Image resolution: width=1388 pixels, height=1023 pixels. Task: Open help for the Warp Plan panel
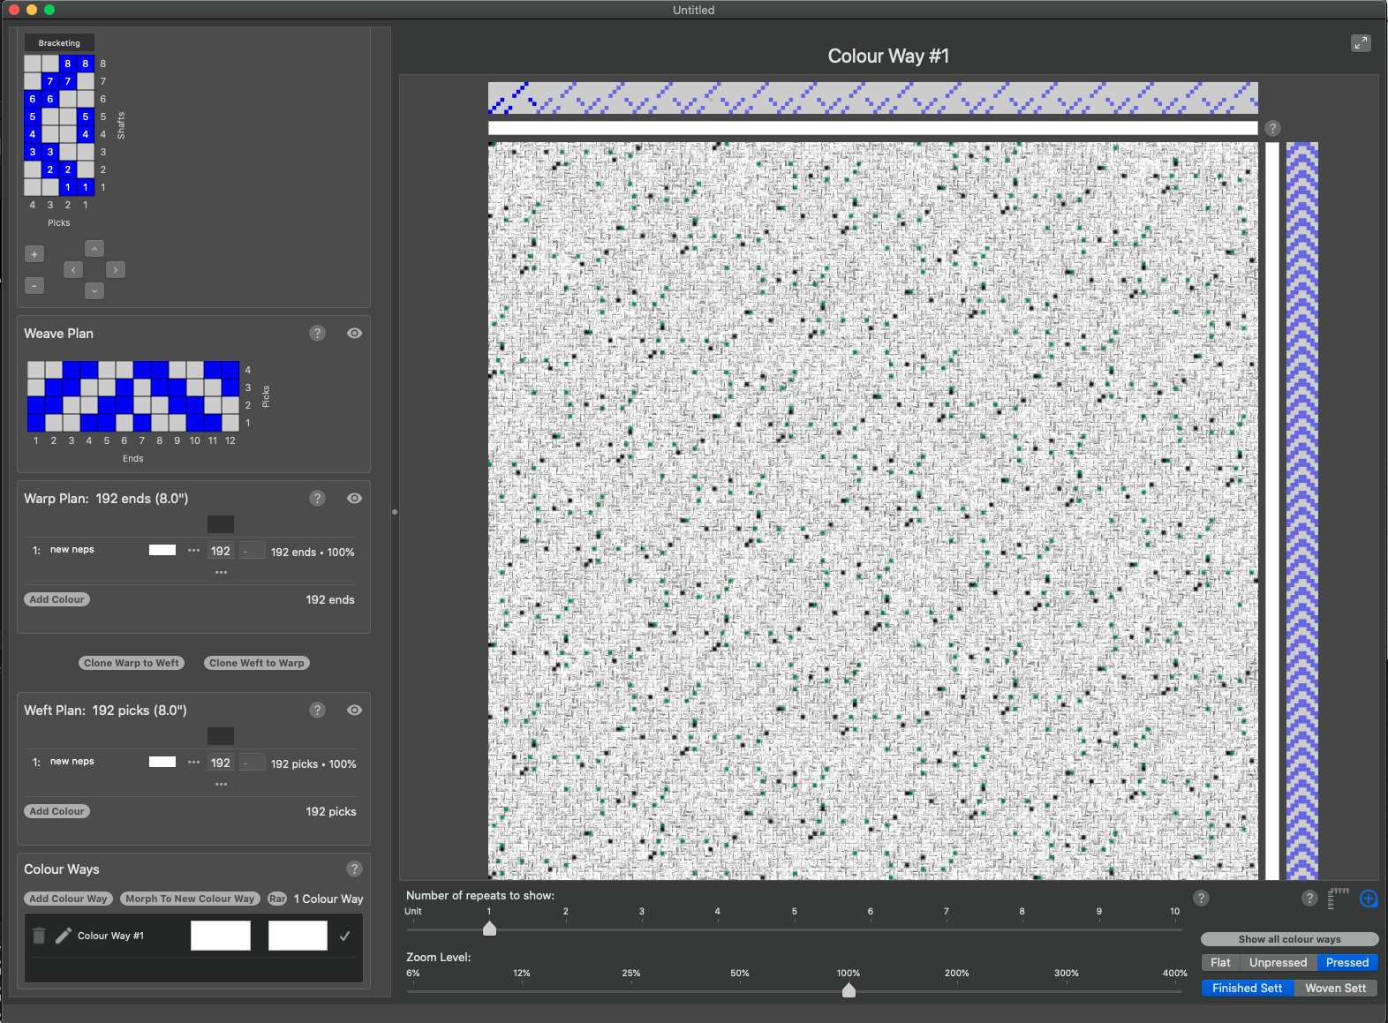tap(318, 498)
